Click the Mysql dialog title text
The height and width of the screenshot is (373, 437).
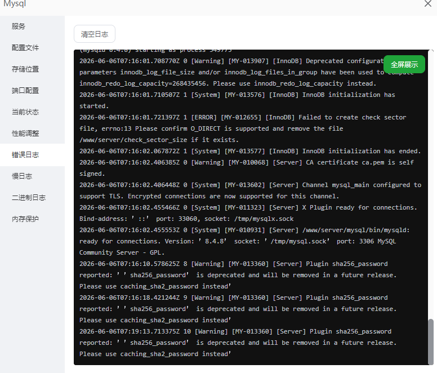coord(15,3)
